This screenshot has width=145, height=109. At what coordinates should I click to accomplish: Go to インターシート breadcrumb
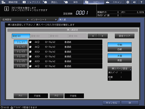(x=43, y=20)
